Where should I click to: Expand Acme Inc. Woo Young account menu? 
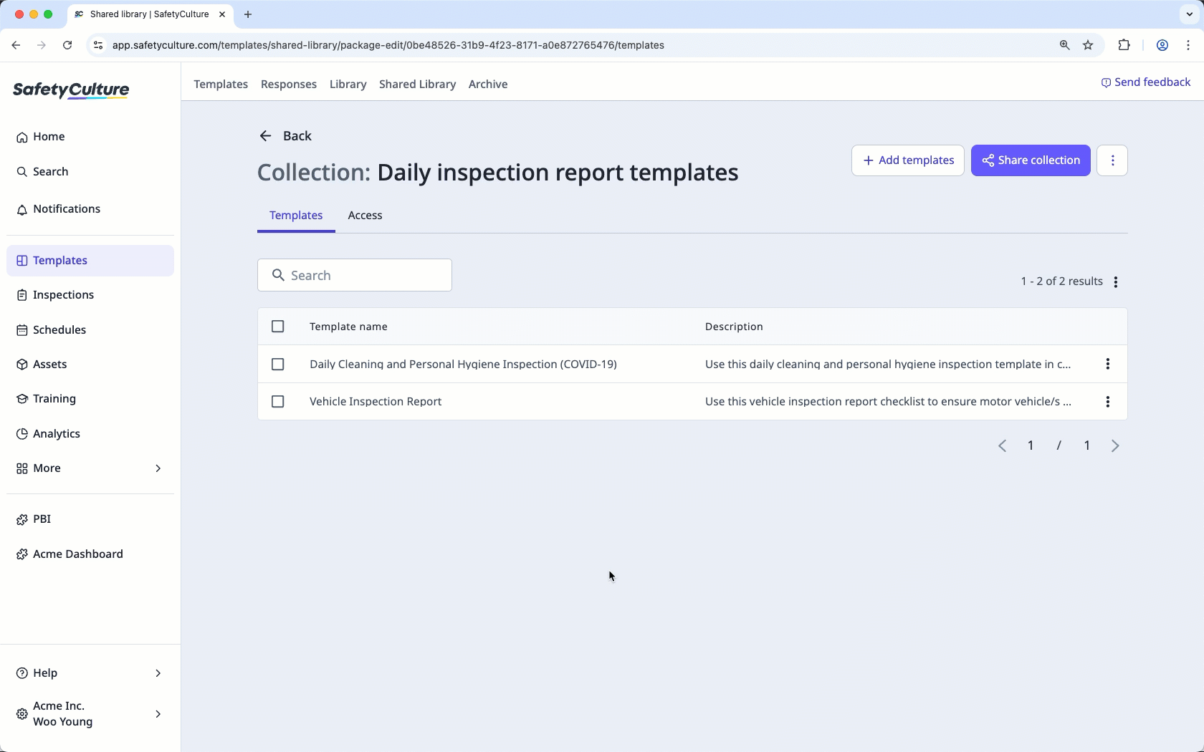coord(90,714)
